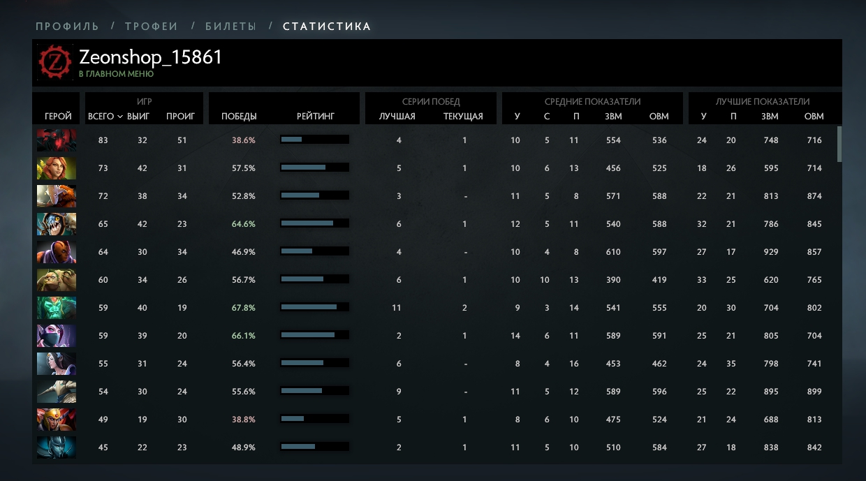866x481 pixels.
Task: Select hero portrait in the 83-games row
Action: [x=57, y=140]
